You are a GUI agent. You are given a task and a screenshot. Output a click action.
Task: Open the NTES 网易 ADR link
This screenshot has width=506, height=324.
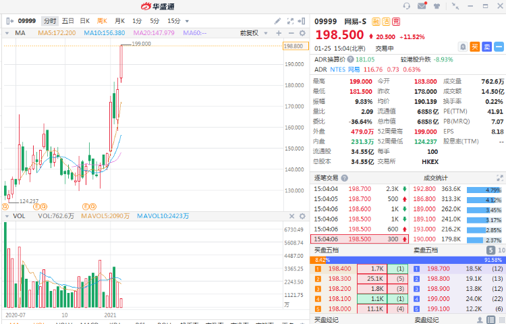pyautogui.click(x=345, y=70)
